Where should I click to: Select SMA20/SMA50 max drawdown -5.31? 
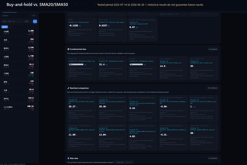tap(163, 135)
